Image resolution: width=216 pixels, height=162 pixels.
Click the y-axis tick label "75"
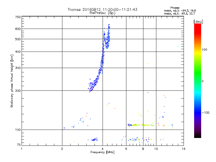click(19, 145)
